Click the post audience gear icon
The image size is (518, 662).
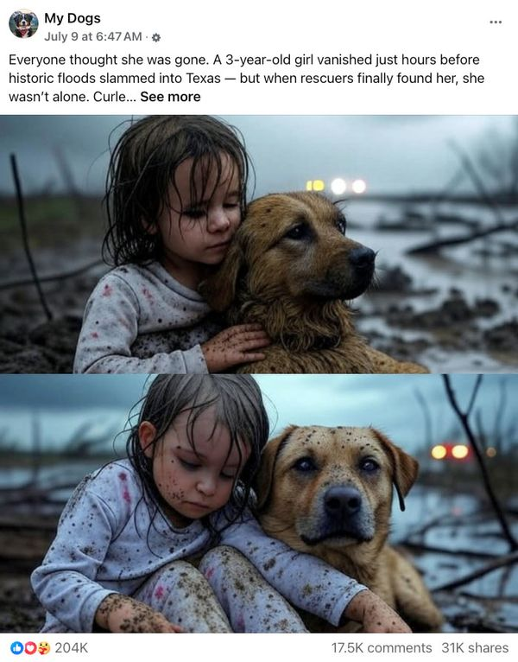155,37
